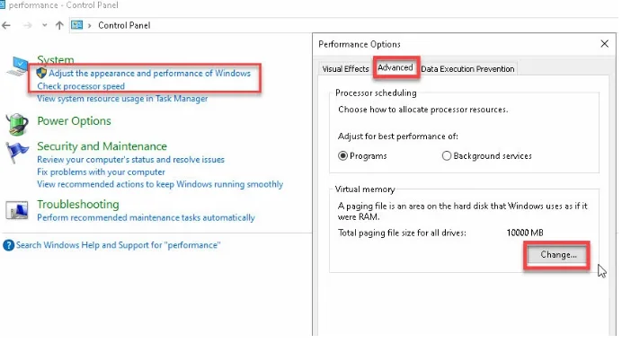Click the Security and Maintenance flag icon

(x=17, y=152)
